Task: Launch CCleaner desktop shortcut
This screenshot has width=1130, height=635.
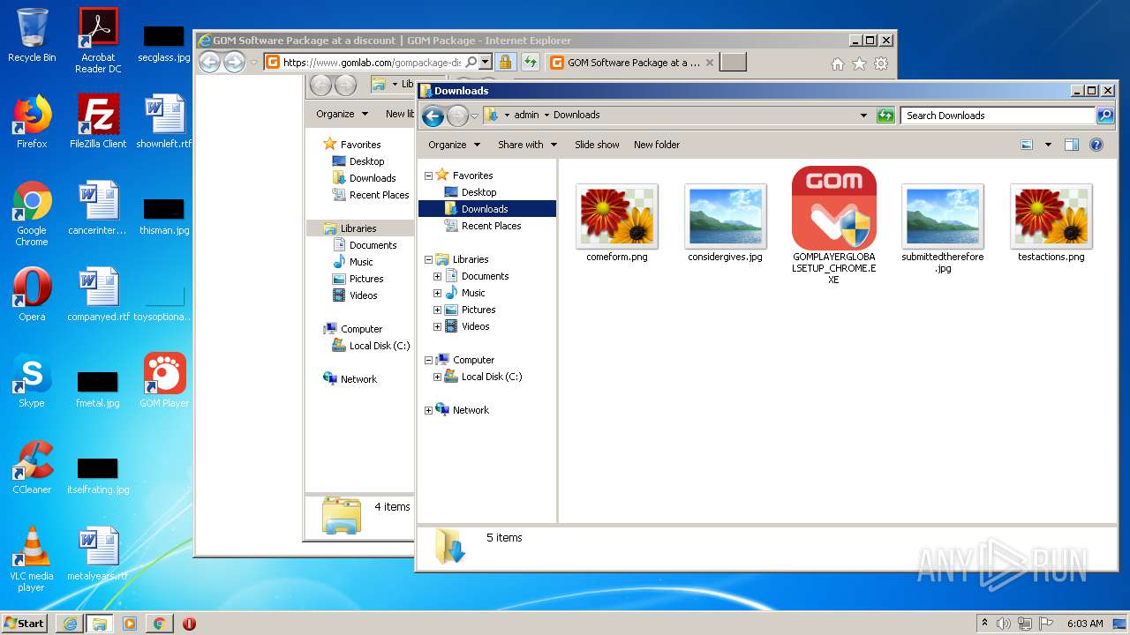Action: (32, 467)
